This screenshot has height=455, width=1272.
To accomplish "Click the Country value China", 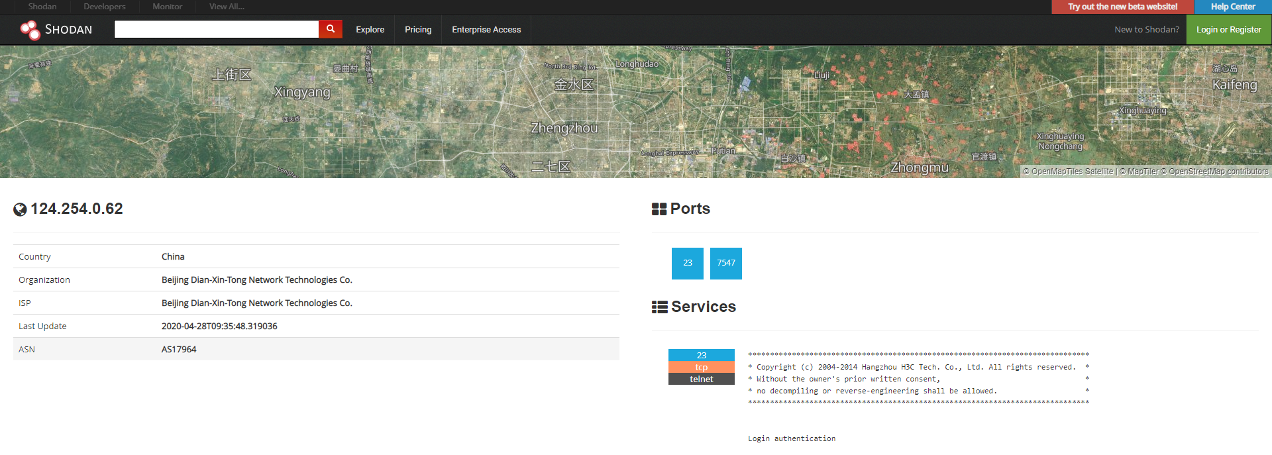I will tap(173, 257).
